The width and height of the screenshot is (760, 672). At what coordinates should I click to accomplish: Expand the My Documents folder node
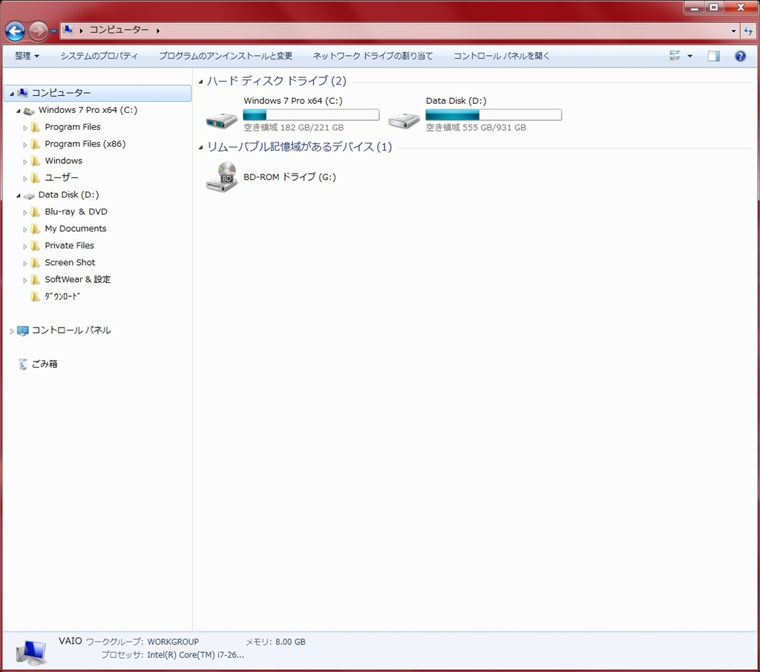coord(24,230)
